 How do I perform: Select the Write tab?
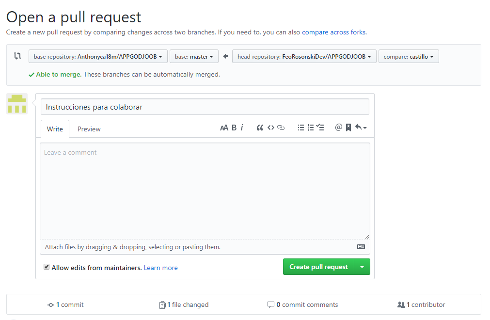click(x=55, y=129)
